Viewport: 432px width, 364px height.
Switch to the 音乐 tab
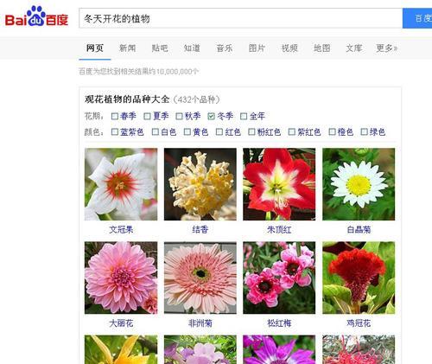point(225,48)
